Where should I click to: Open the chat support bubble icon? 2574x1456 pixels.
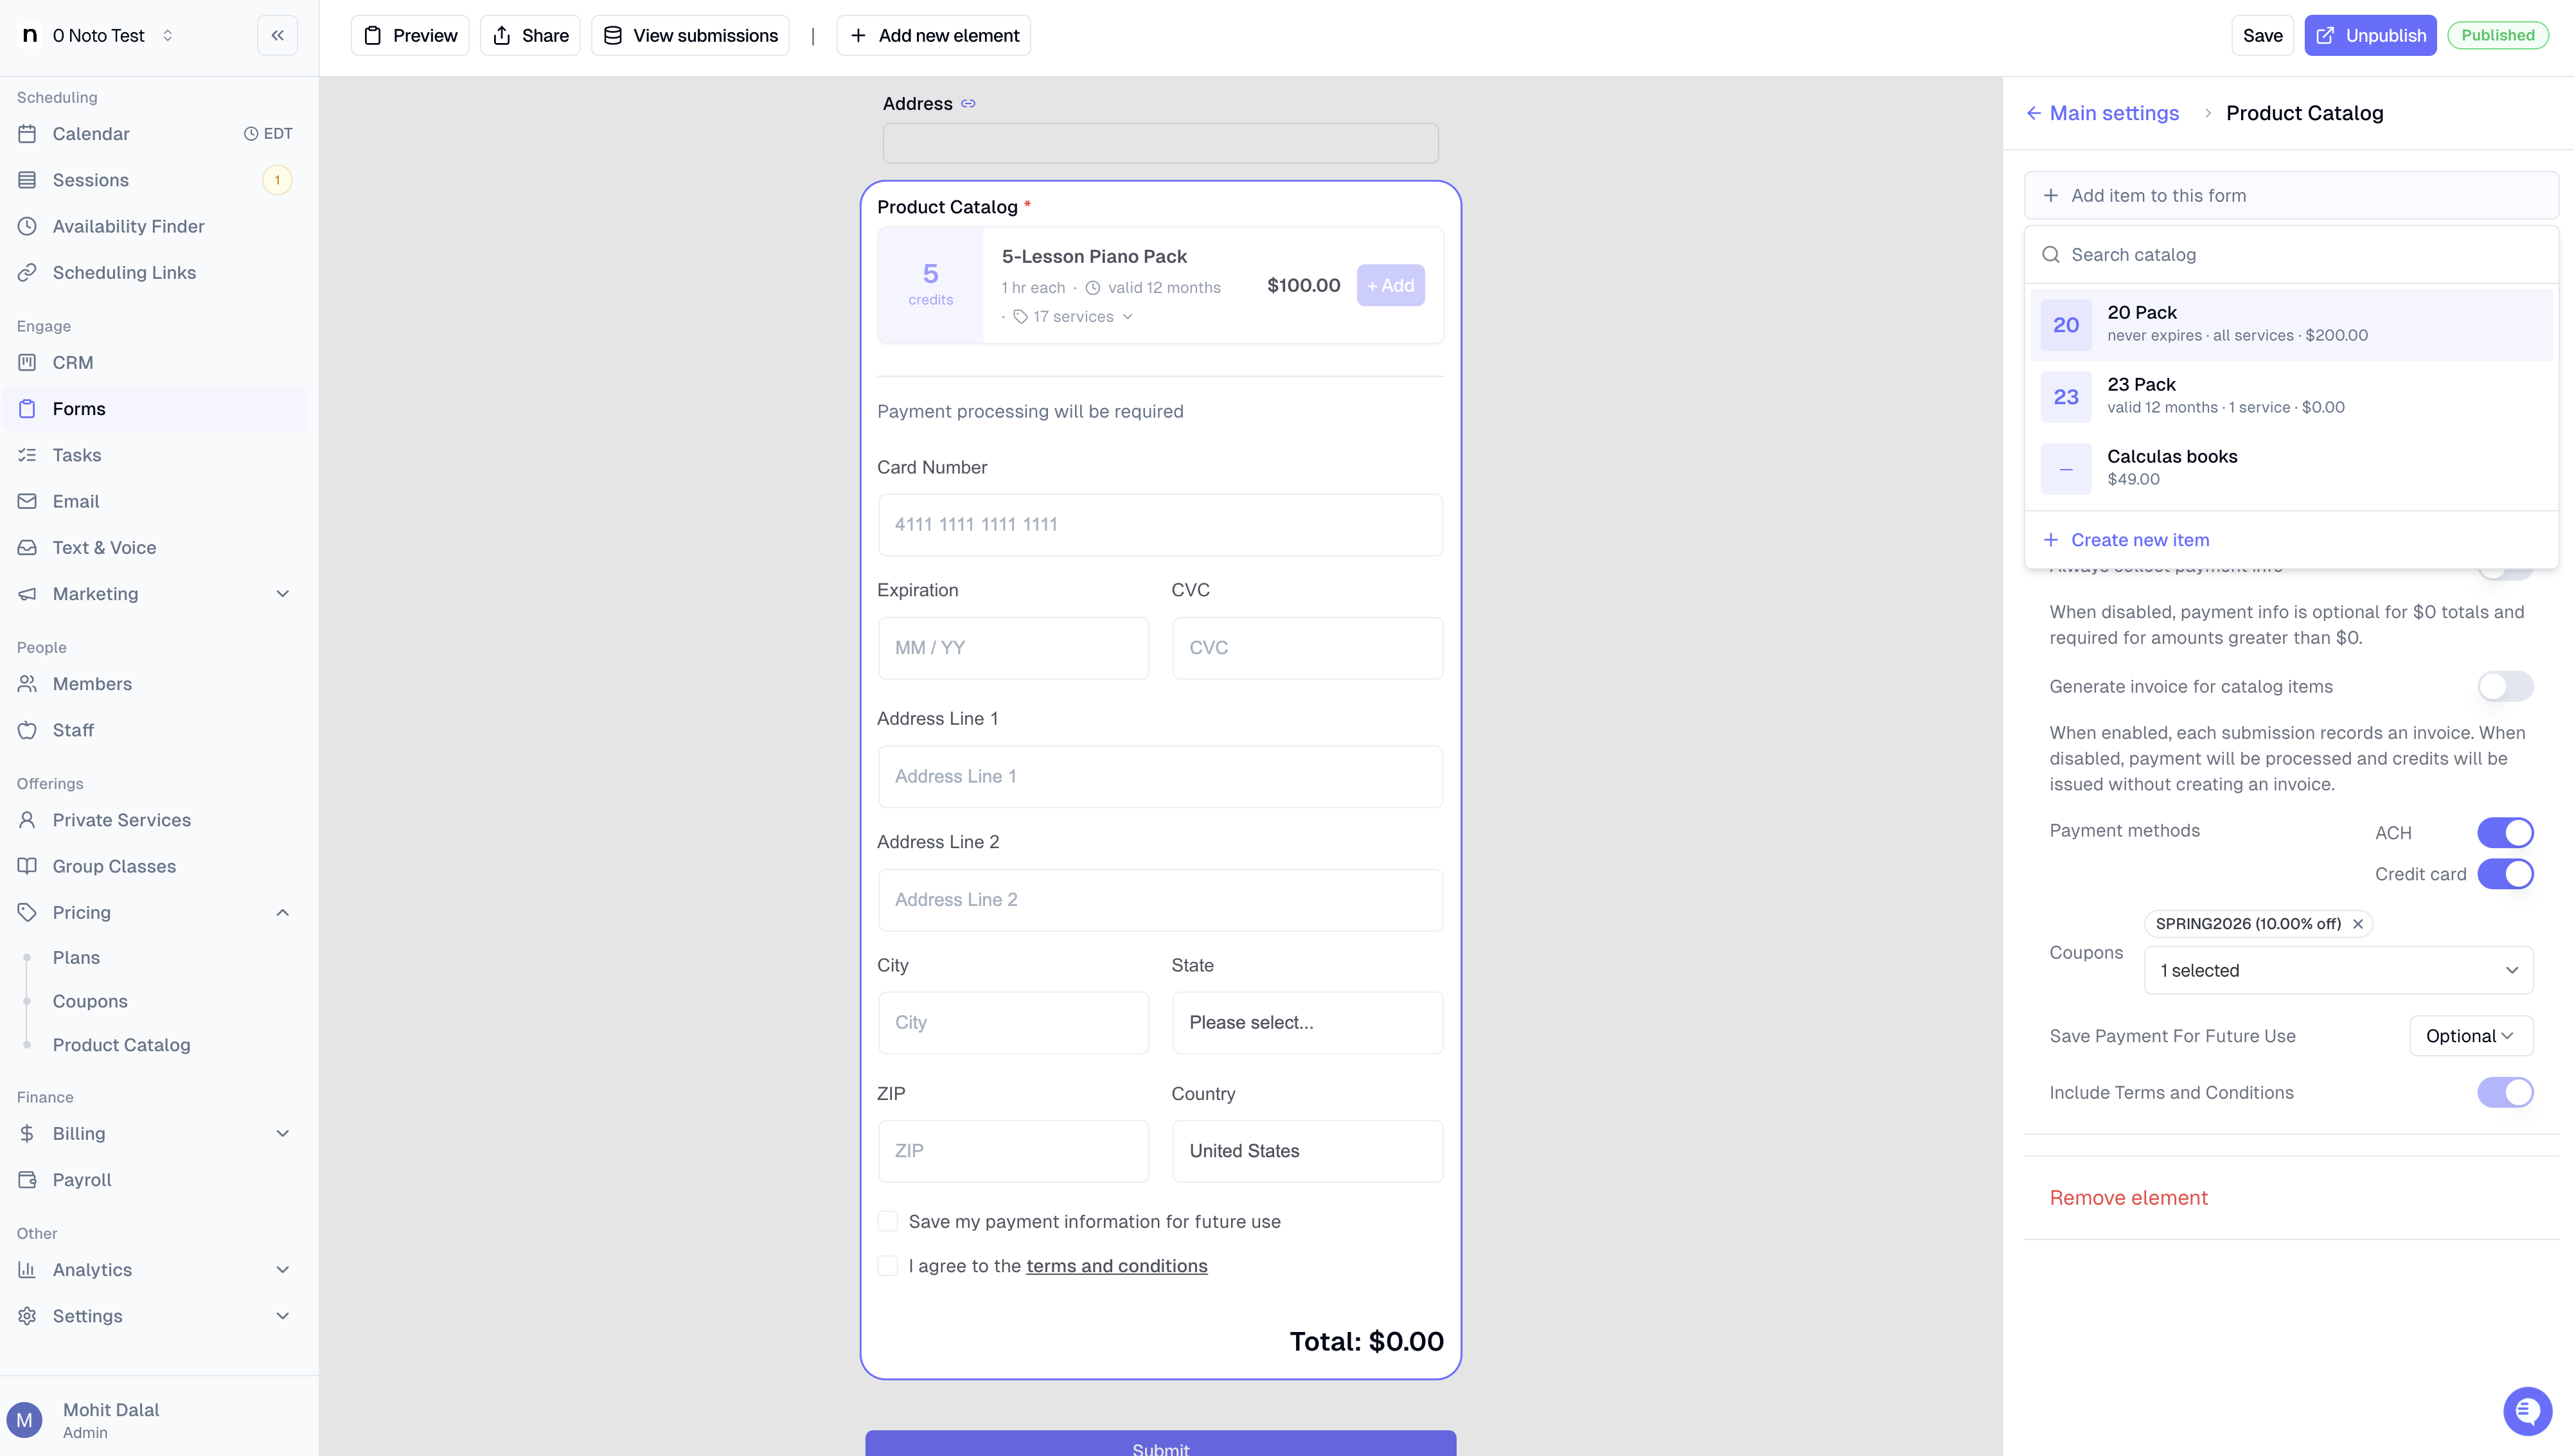tap(2527, 1411)
